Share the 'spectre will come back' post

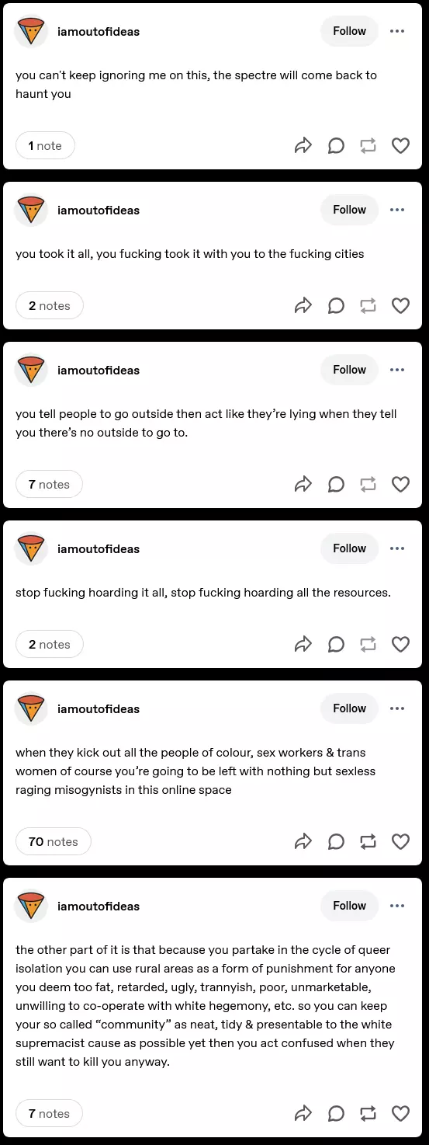[303, 145]
